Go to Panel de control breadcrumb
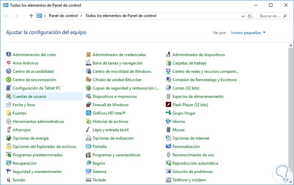Viewport: 294px width, 185px height. pyautogui.click(x=63, y=16)
